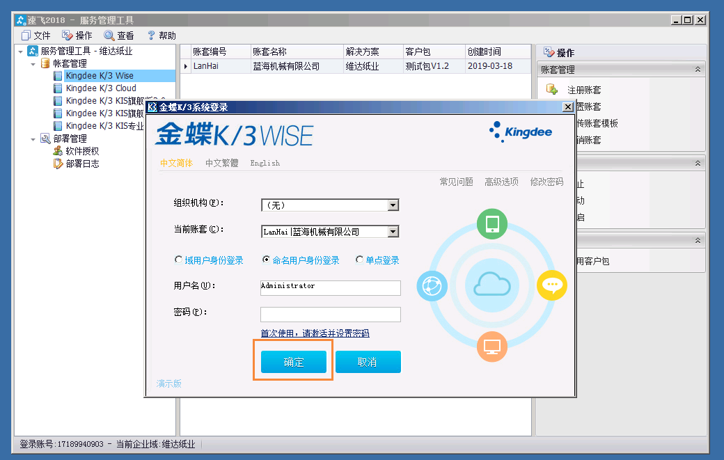The image size is (724, 460).
Task: Click the central cloud icon
Action: click(x=492, y=285)
